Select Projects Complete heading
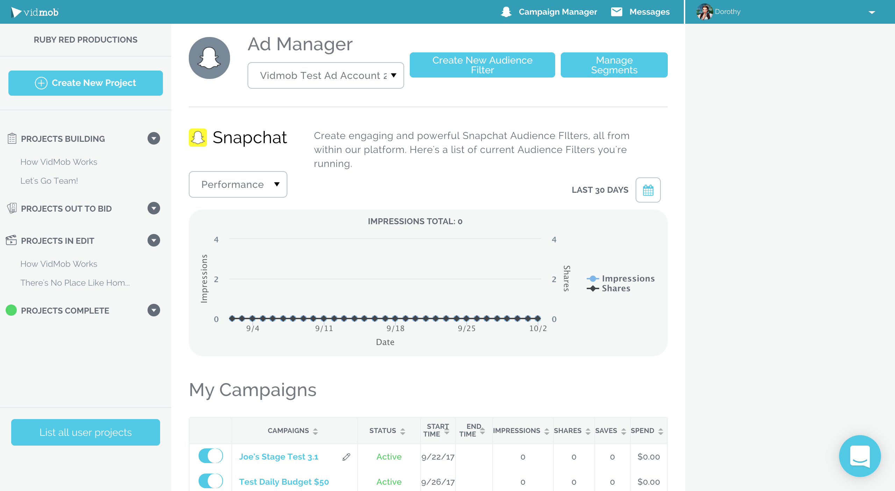The width and height of the screenshot is (895, 491). click(x=65, y=311)
